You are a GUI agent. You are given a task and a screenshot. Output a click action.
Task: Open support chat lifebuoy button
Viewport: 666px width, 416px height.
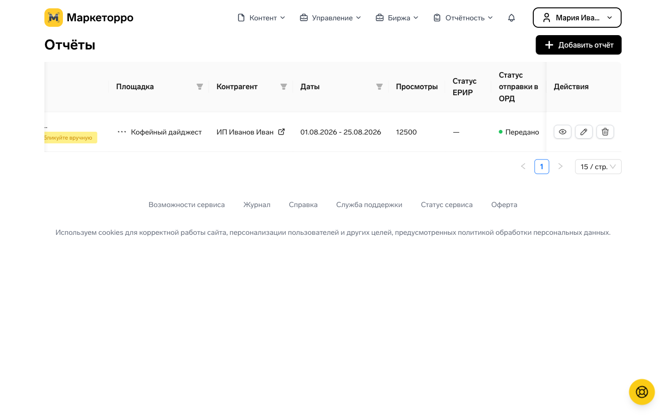(x=642, y=392)
